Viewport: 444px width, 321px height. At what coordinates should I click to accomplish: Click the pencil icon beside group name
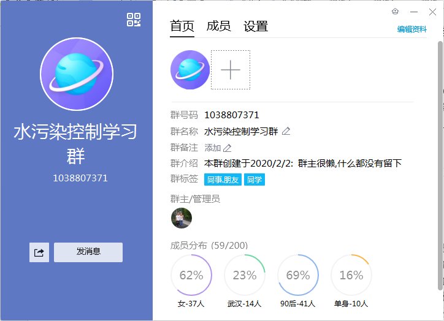pyautogui.click(x=286, y=131)
